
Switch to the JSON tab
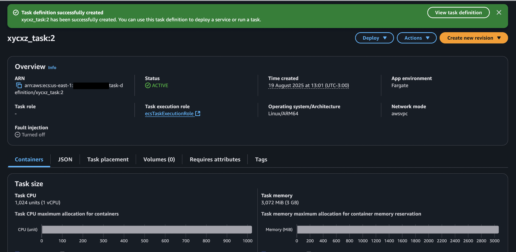(x=65, y=160)
